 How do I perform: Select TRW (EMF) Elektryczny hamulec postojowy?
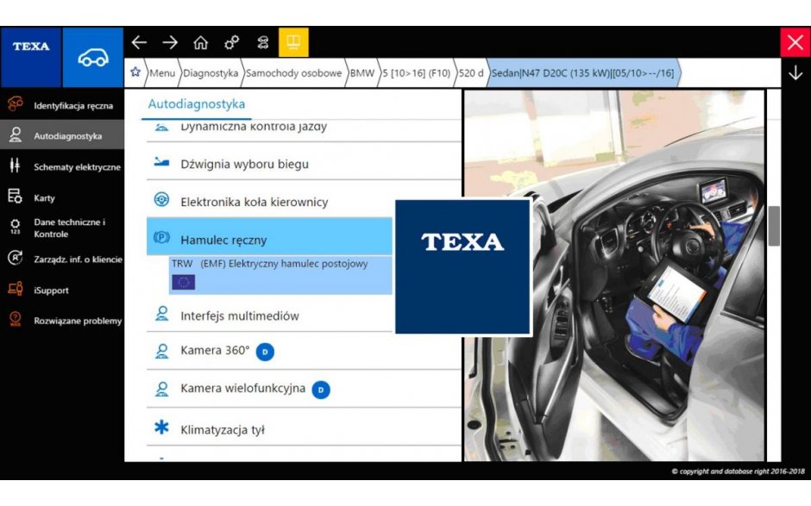point(281,275)
